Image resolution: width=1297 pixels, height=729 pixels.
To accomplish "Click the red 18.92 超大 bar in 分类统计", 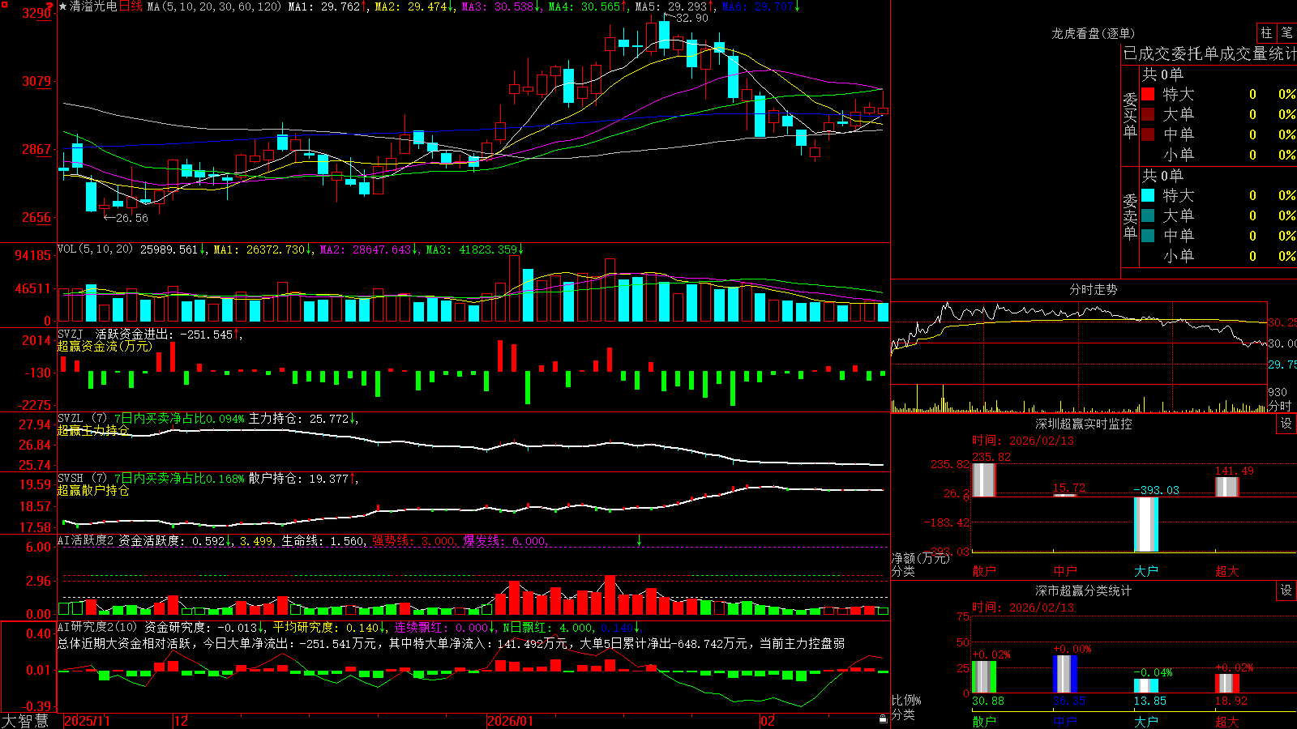I will [x=1227, y=684].
